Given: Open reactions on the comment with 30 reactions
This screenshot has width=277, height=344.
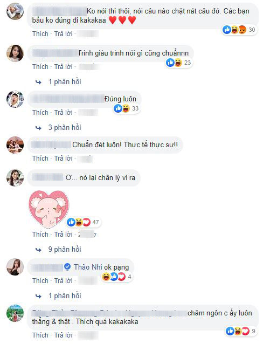Looking at the screenshot, I should point(239,30).
